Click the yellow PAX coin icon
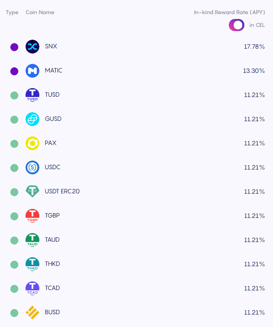This screenshot has width=273, height=327. pos(32,143)
